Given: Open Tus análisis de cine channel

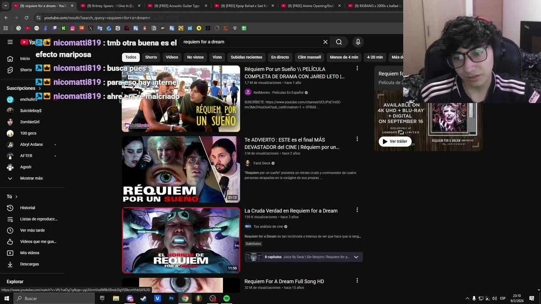Looking at the screenshot, I should pos(268,227).
